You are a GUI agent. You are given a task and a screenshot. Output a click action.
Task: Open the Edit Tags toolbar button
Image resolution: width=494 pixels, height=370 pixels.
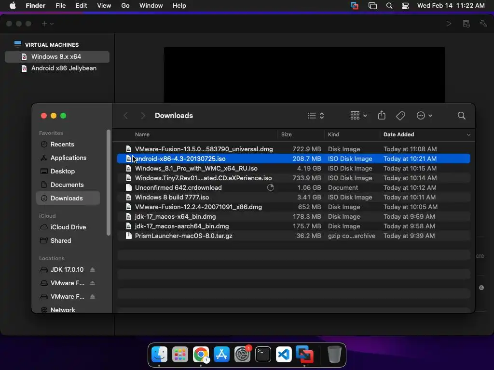click(x=400, y=116)
